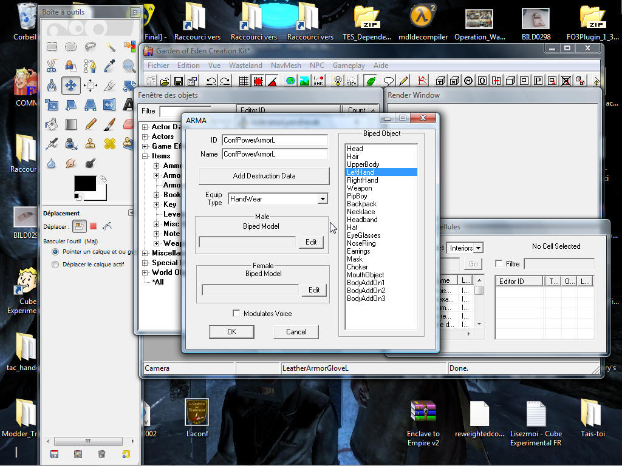Click the GECK open folder toolbar icon
The image size is (622, 466).
[x=165, y=81]
